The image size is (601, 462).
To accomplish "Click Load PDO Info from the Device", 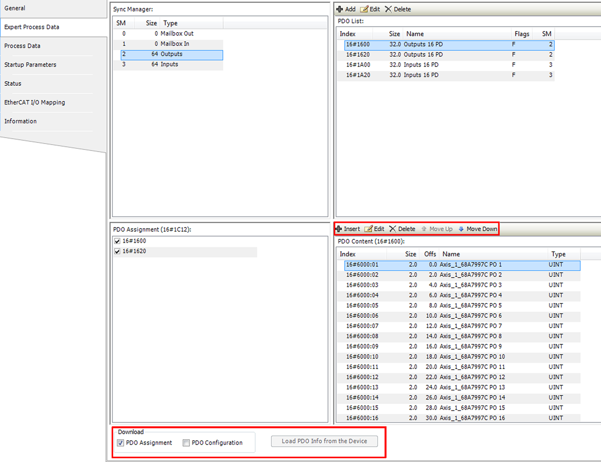I will (324, 441).
